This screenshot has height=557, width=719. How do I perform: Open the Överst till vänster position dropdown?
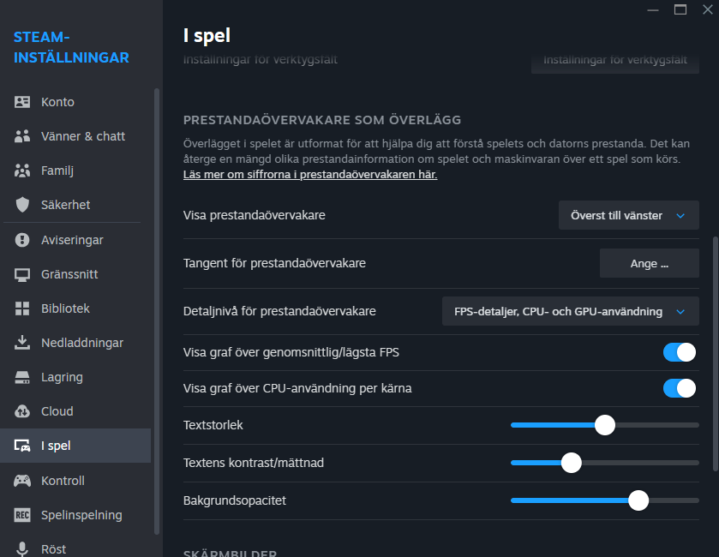click(x=628, y=216)
